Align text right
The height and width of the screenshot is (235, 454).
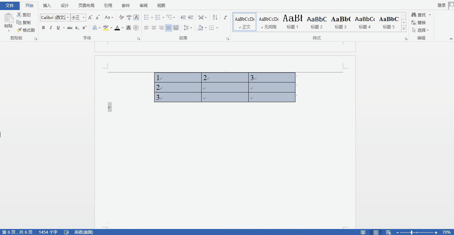tap(161, 28)
